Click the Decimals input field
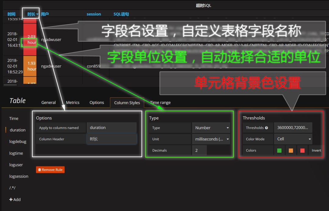Screen dimensions: 329x211 (x=199, y=150)
